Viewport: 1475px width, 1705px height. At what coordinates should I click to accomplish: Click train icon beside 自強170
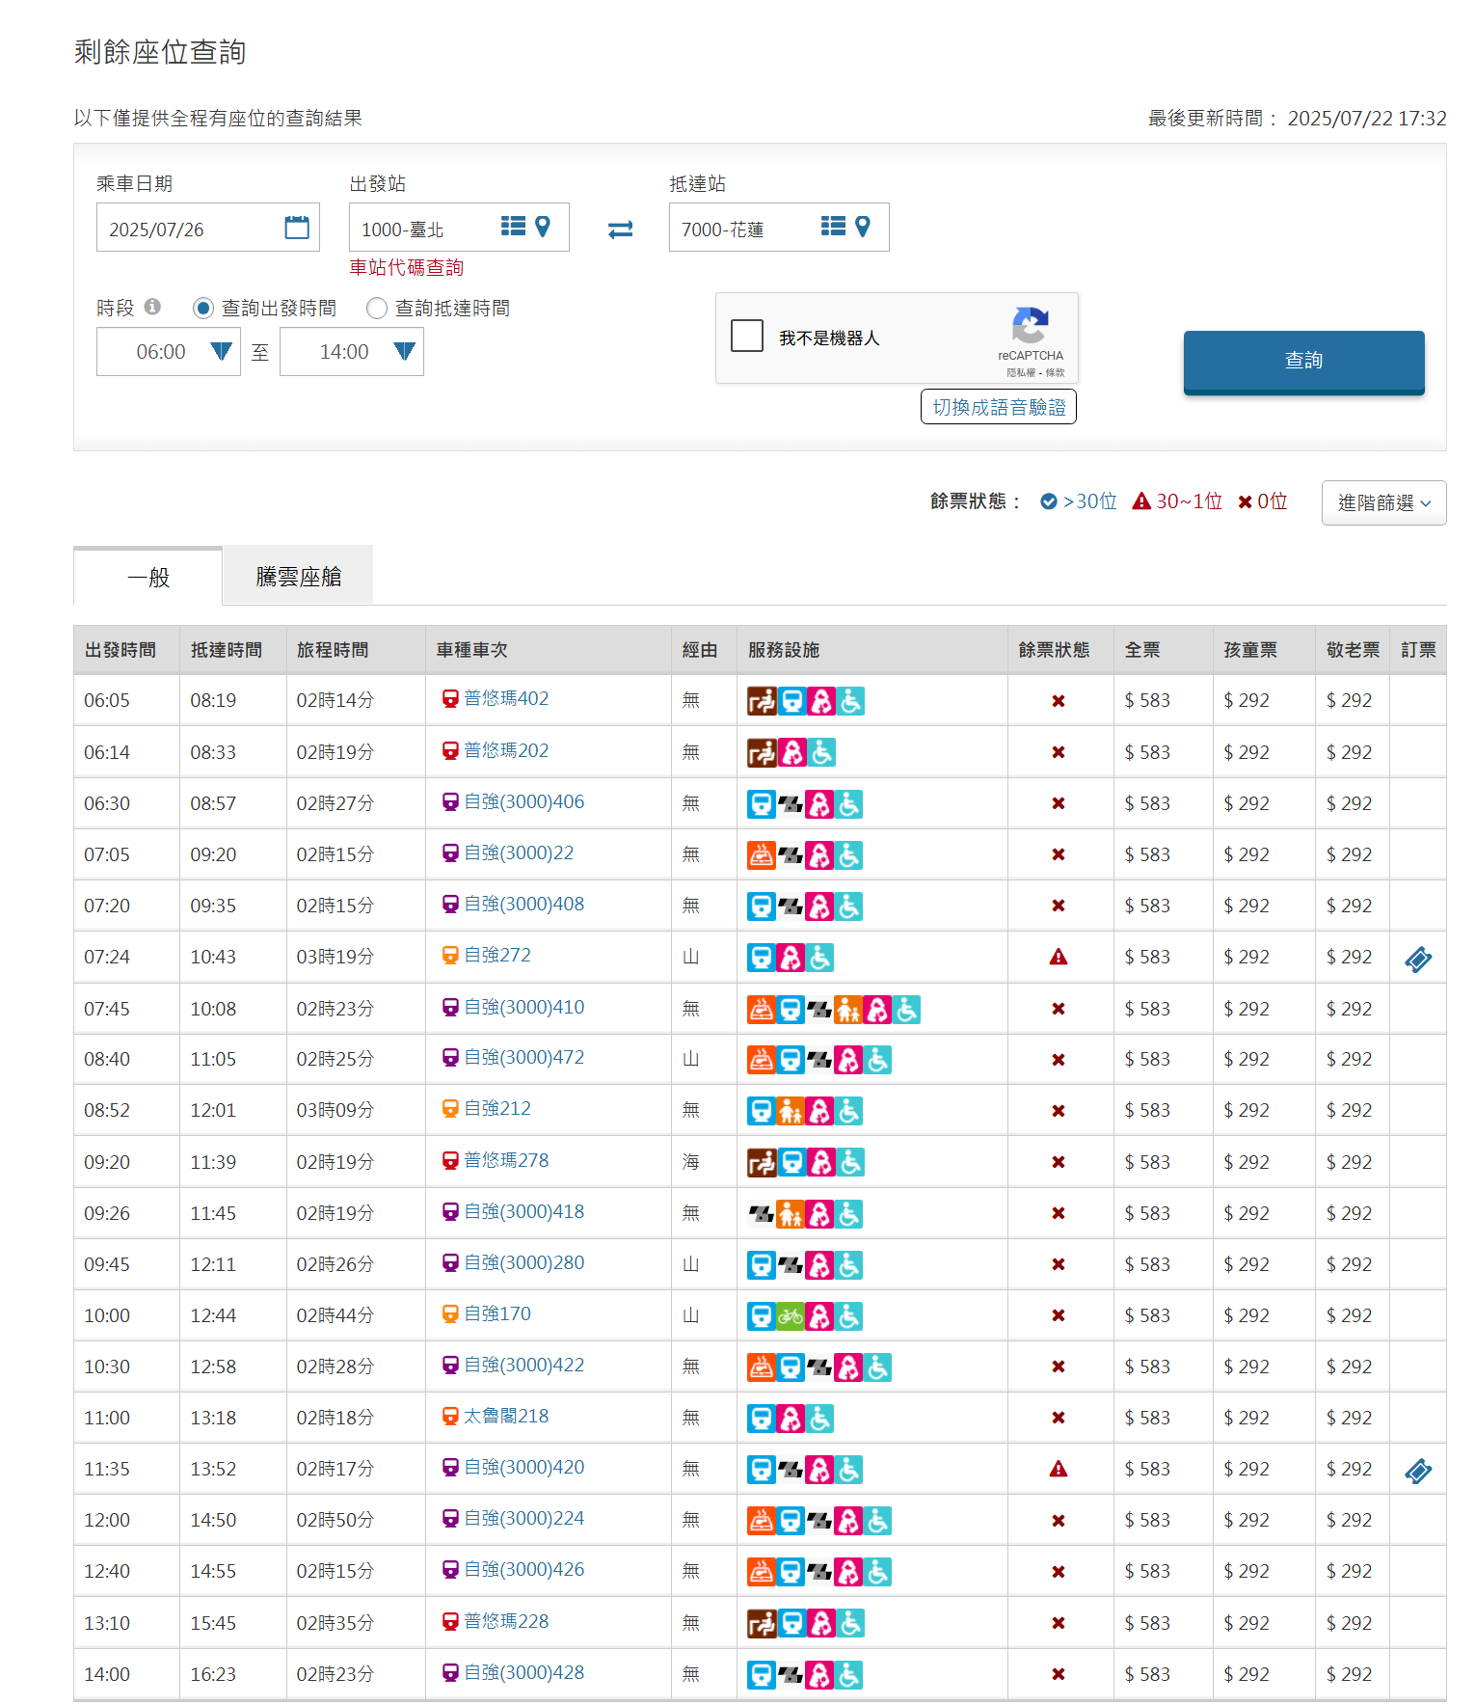[x=450, y=1314]
